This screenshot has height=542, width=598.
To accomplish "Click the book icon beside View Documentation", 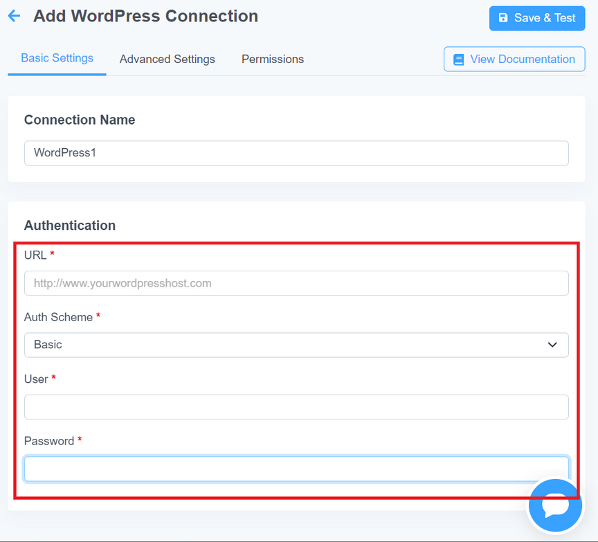I will 458,60.
